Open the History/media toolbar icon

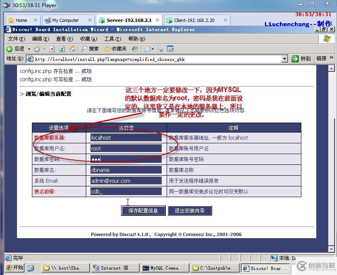point(135,49)
